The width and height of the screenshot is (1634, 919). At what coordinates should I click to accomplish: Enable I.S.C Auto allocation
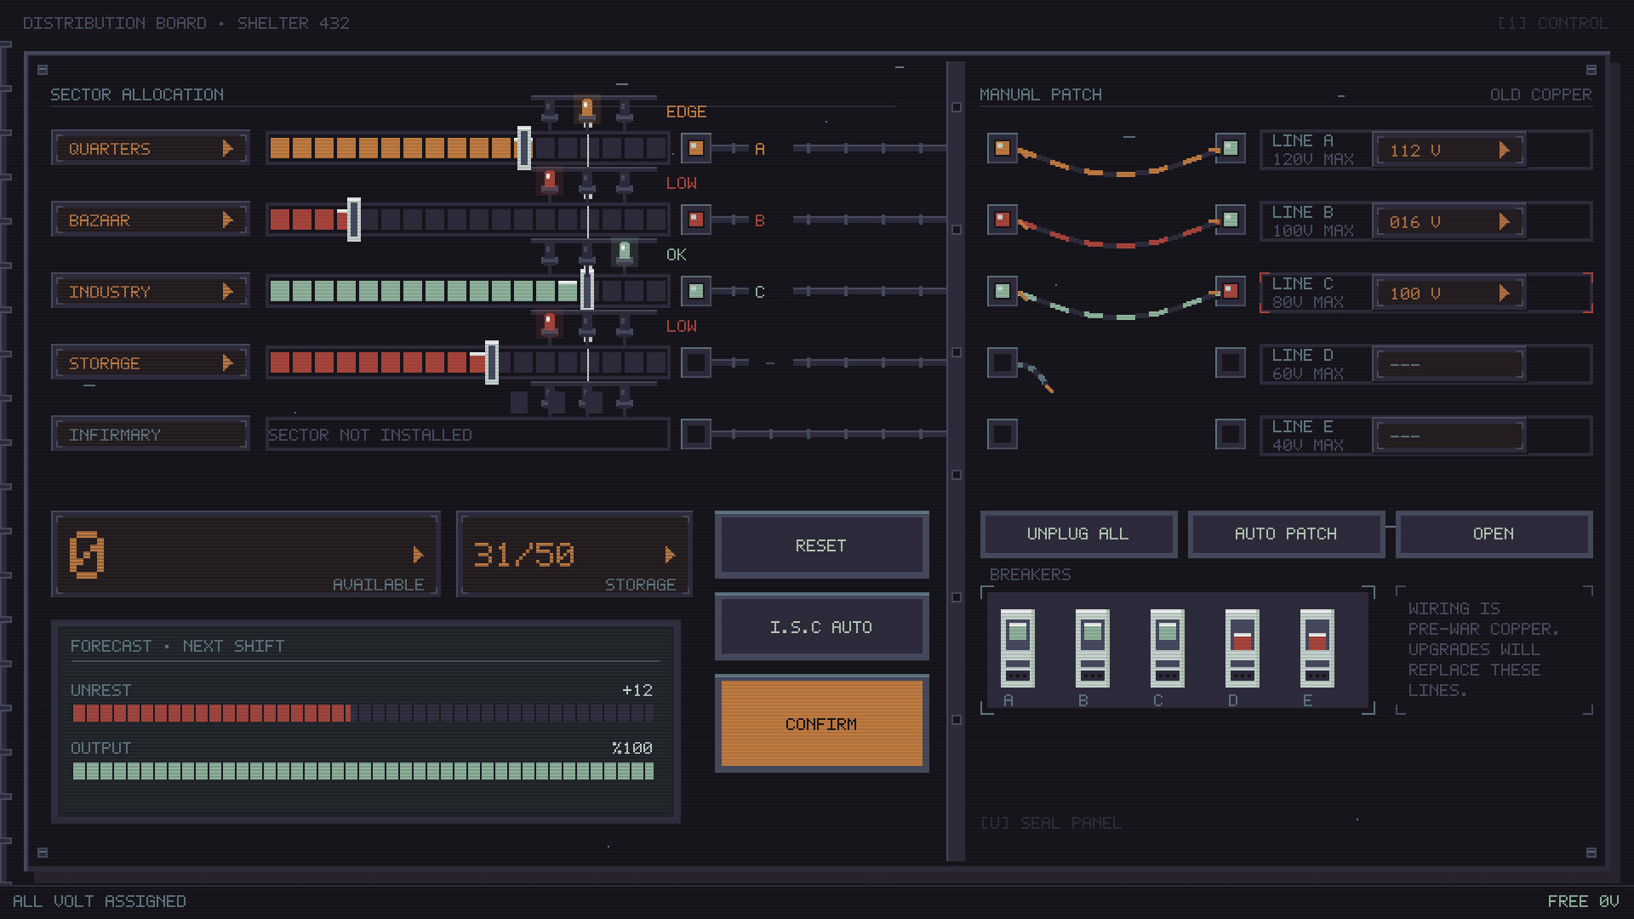[x=821, y=627]
